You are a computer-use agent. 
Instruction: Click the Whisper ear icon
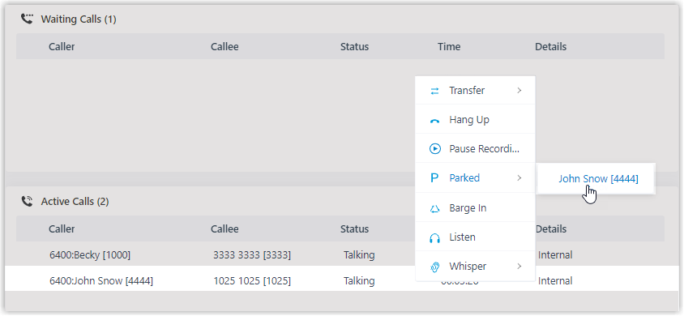434,267
